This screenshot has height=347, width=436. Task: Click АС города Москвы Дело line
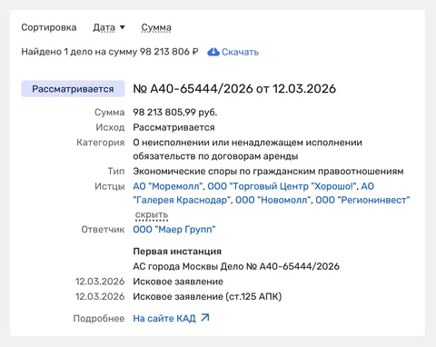pyautogui.click(x=236, y=266)
